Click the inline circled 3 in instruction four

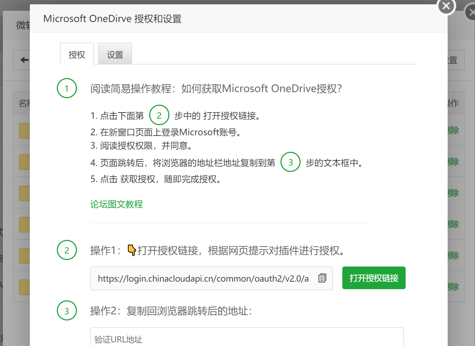[290, 162]
